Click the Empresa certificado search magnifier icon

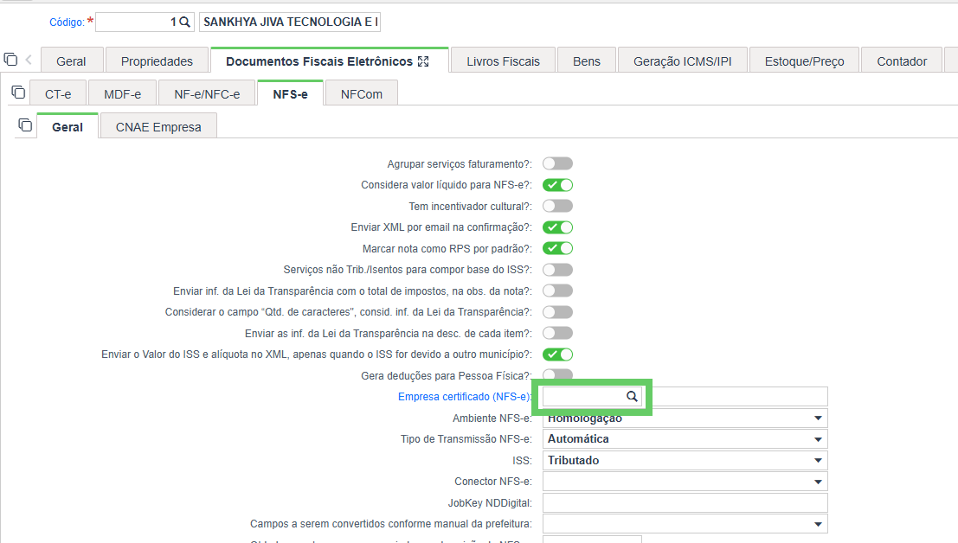pyautogui.click(x=632, y=397)
